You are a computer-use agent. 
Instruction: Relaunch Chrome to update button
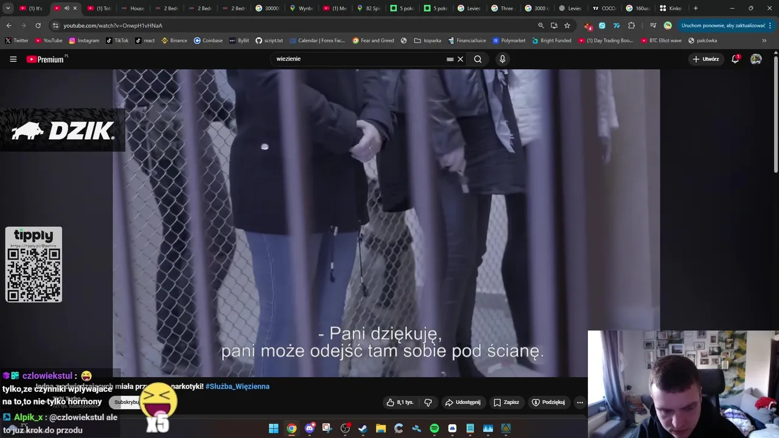pos(727,26)
